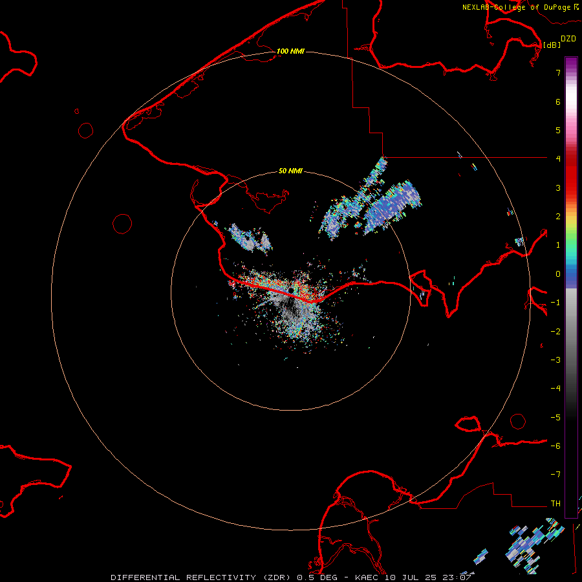Image resolution: width=582 pixels, height=582 pixels.
Task: Click the 50 NMI range ring label
Action: pyautogui.click(x=290, y=171)
